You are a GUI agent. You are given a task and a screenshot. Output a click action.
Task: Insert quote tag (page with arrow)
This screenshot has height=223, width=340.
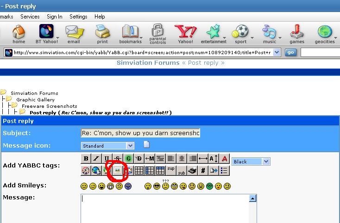(214, 171)
